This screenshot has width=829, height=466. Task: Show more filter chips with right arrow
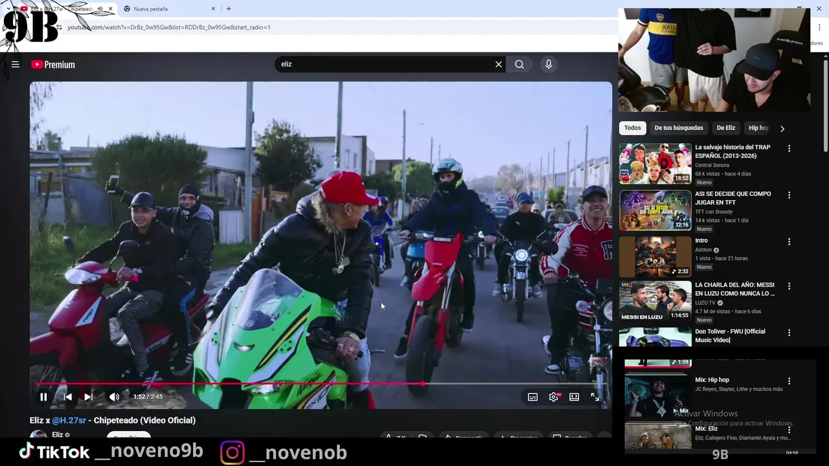click(782, 128)
